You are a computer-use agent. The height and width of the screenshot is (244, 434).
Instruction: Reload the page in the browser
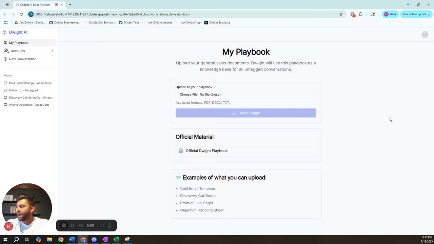pyautogui.click(x=21, y=14)
